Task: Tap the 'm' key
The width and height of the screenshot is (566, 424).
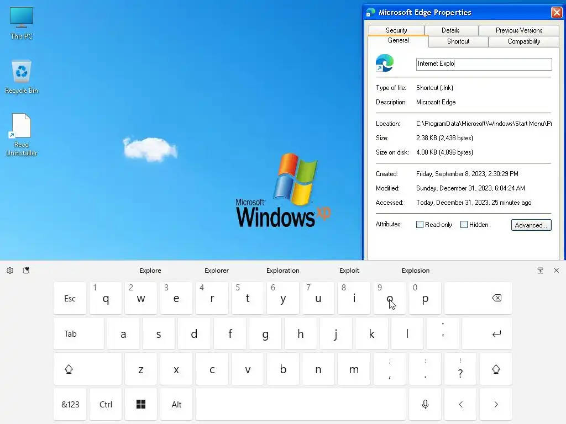Action: 354,369
